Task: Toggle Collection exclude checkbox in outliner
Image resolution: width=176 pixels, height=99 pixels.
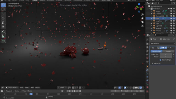Action: coord(169,9)
